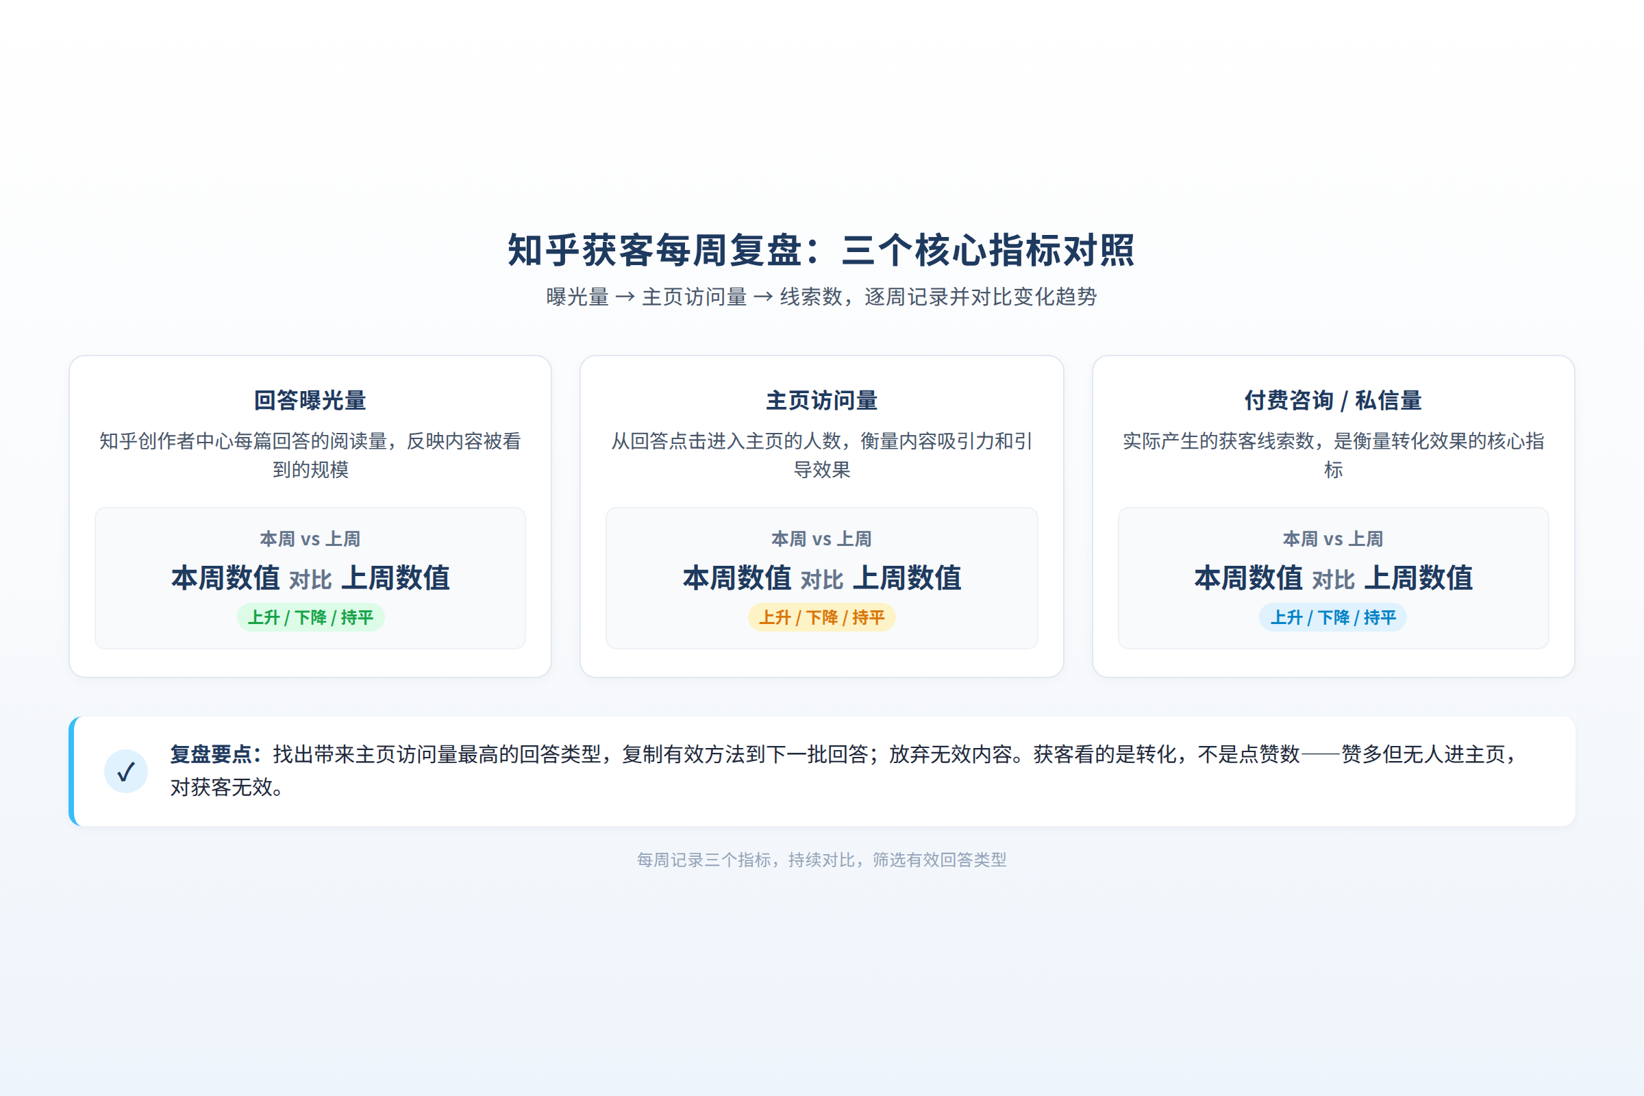Viewport: 1644px width, 1096px height.
Task: Select the 回答曝光量 card heading
Action: [x=310, y=401]
